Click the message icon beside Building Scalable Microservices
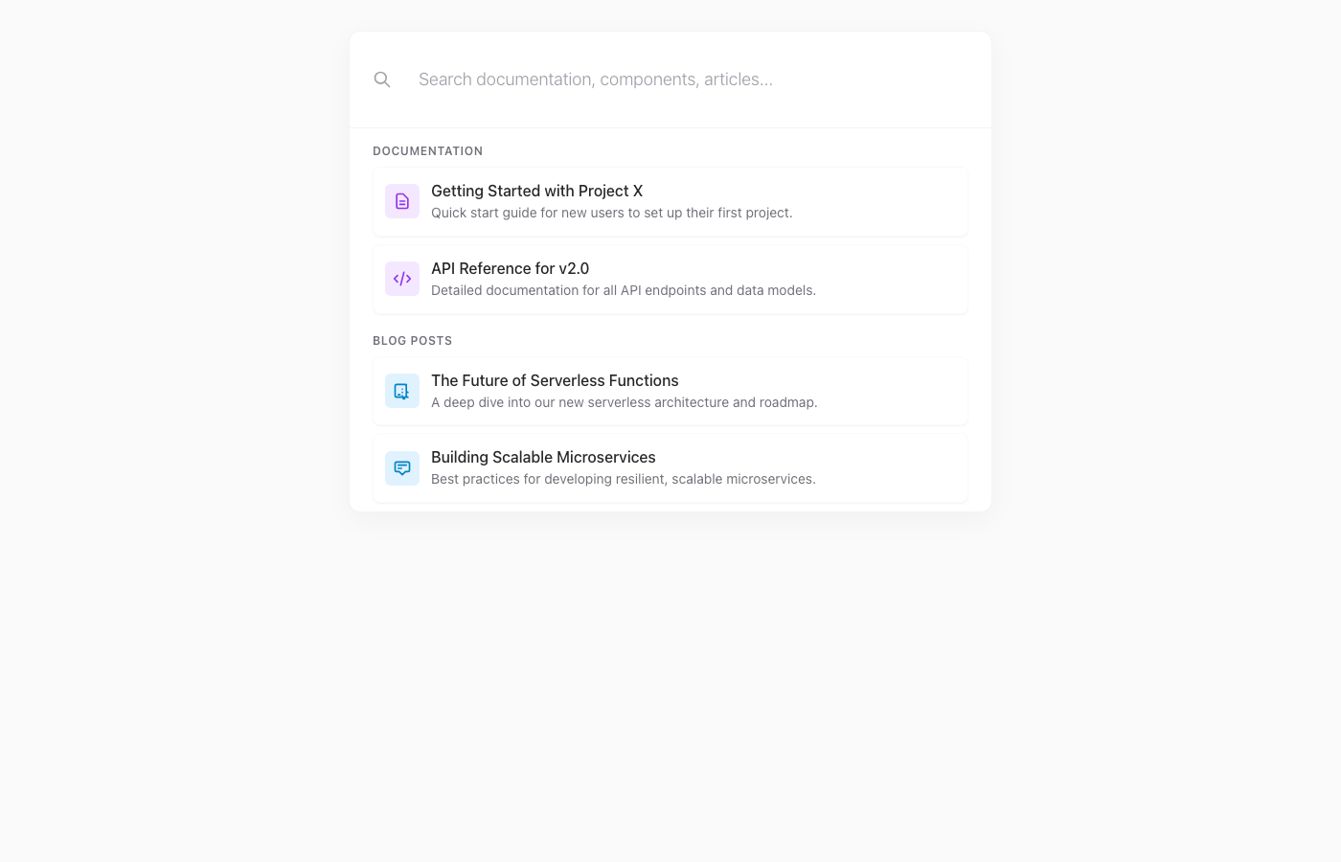 pyautogui.click(x=402, y=468)
